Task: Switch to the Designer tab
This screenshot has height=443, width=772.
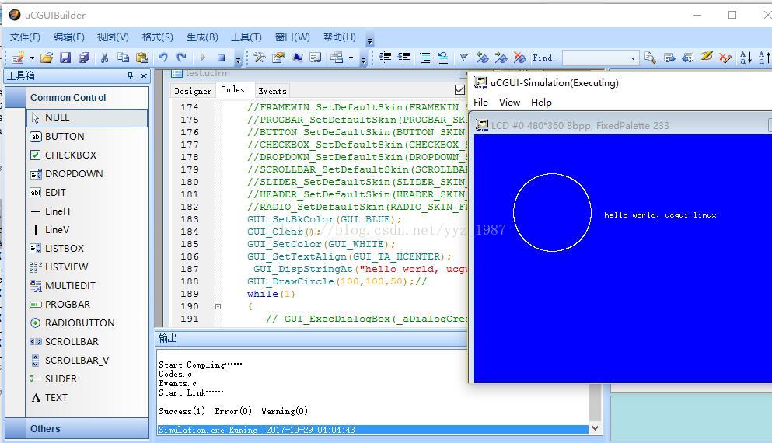Action: coord(192,91)
